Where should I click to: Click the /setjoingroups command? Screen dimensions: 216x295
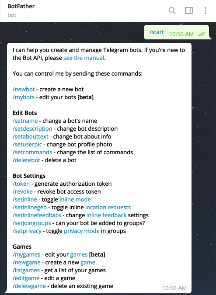(x=32, y=223)
